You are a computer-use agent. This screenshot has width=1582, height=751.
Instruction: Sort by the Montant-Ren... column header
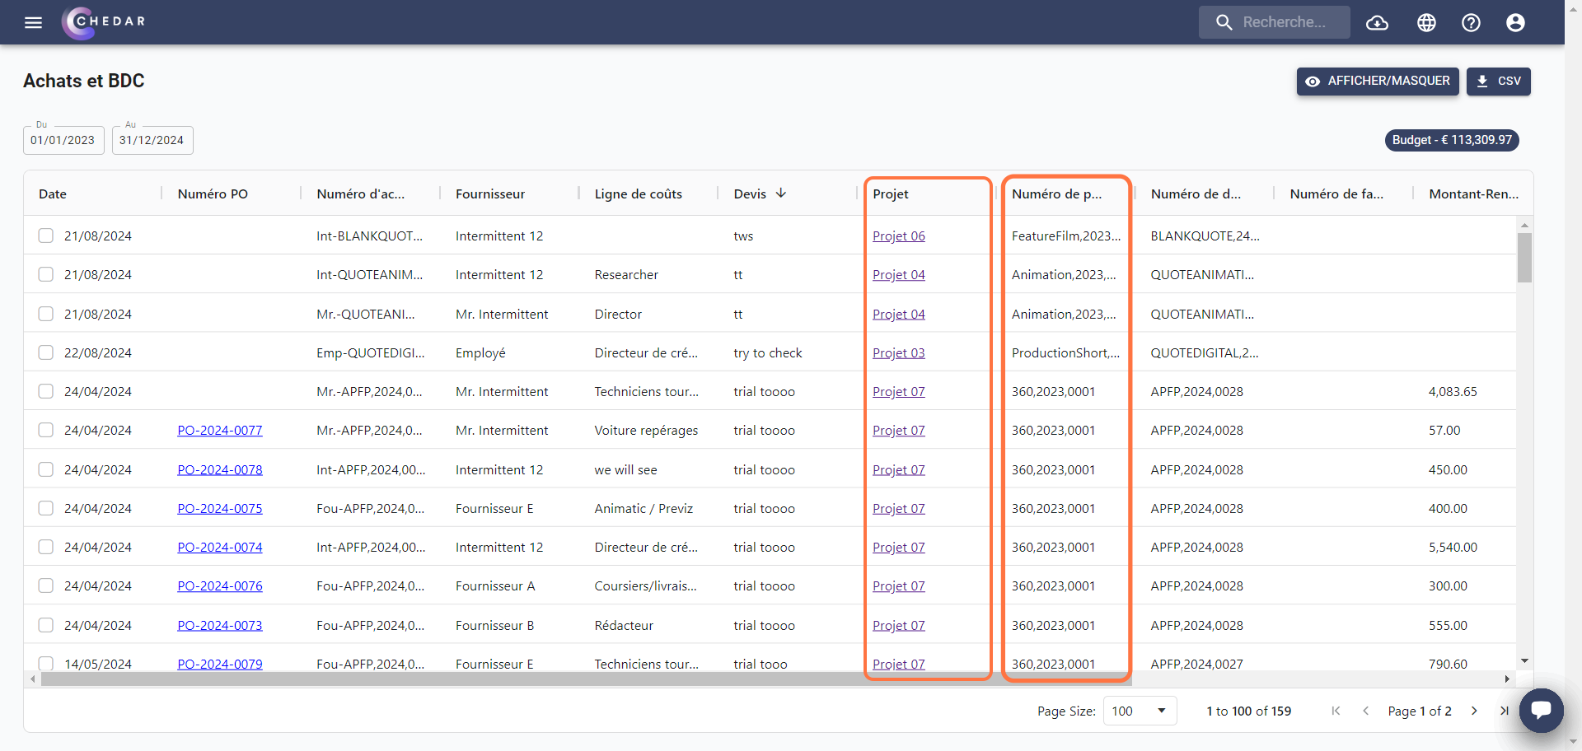(x=1473, y=194)
